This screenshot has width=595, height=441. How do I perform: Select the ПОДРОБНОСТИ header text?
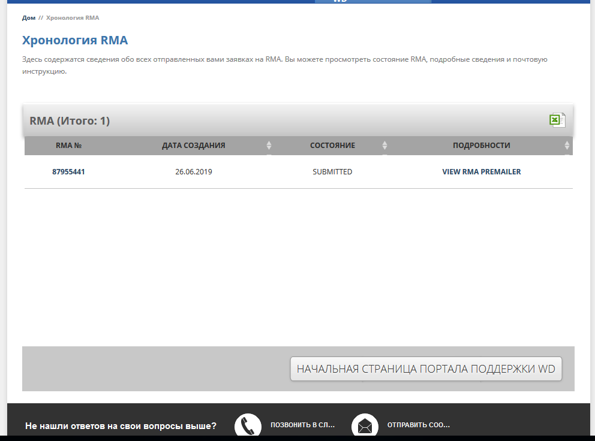pos(481,145)
